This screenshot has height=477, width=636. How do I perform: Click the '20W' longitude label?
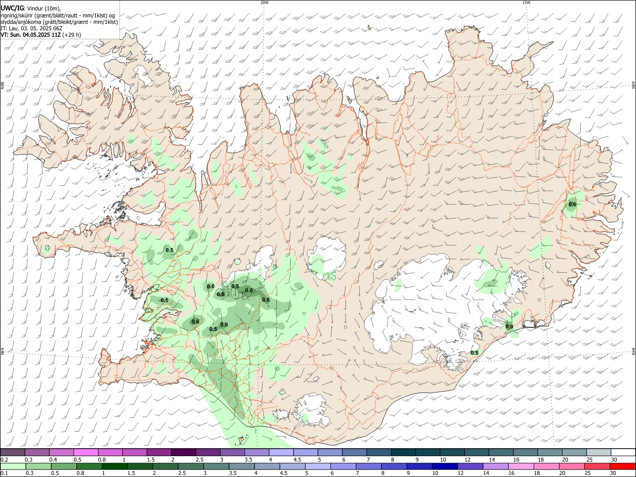tap(264, 2)
